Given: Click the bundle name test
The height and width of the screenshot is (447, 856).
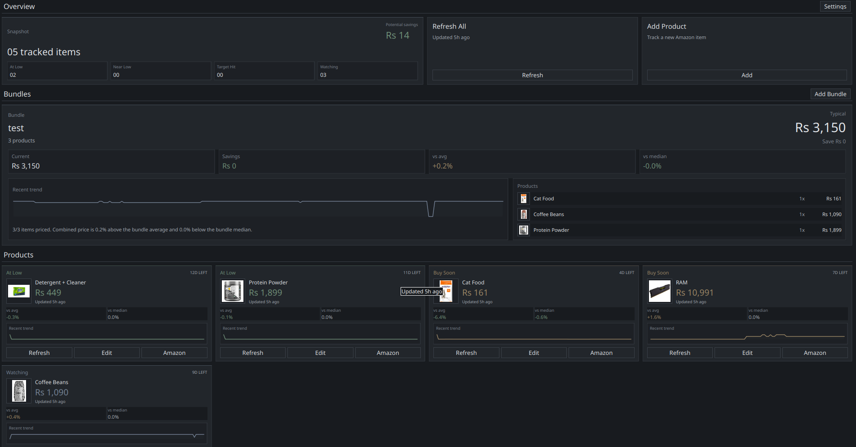Looking at the screenshot, I should click(x=16, y=128).
